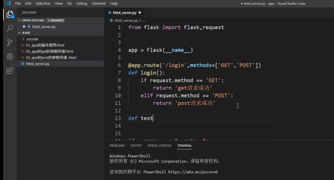Open the Go menu
334x180 pixels.
click(69, 3)
